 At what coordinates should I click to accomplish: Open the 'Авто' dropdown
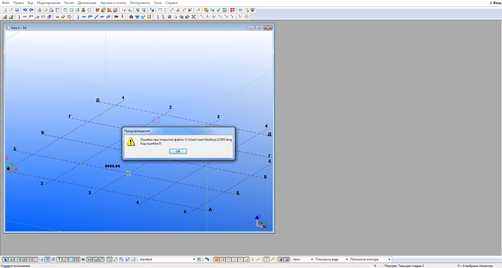312,260
